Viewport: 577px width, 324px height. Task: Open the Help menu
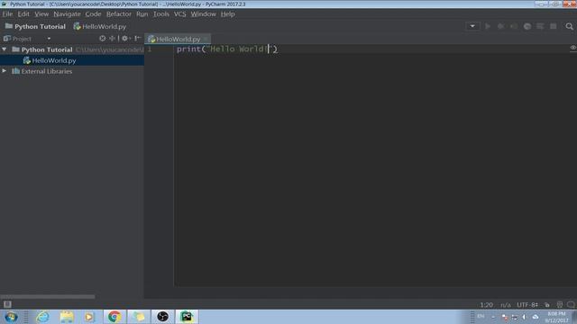click(227, 14)
